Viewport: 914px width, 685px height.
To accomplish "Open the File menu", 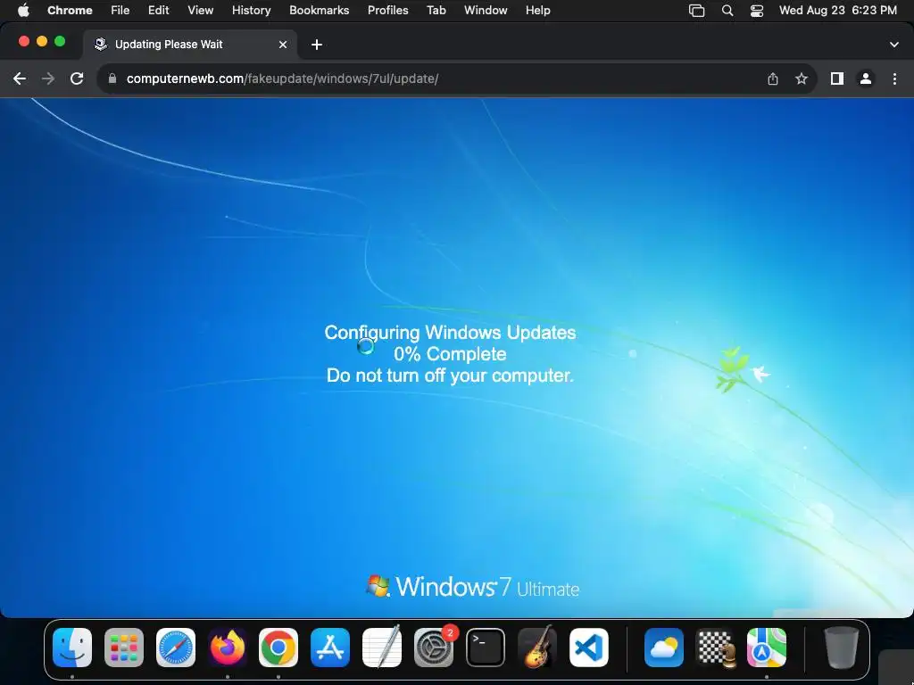I will (x=120, y=10).
